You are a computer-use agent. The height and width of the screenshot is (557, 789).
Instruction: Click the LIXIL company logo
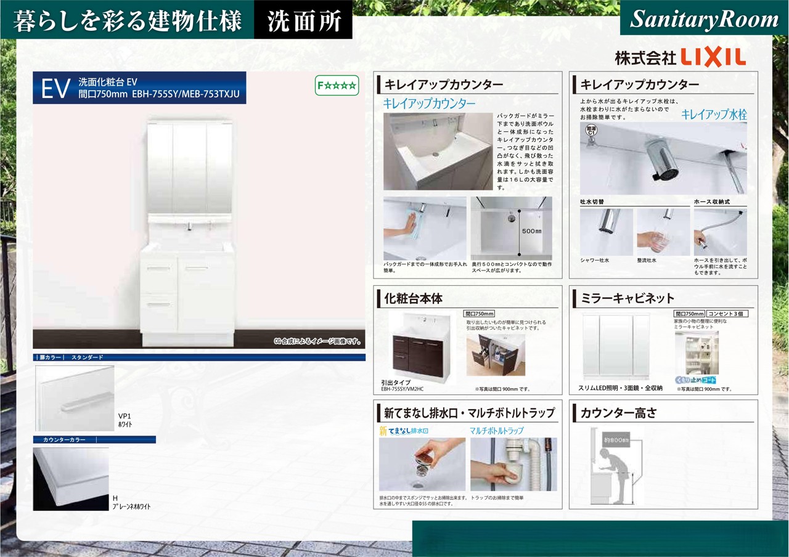pos(680,57)
